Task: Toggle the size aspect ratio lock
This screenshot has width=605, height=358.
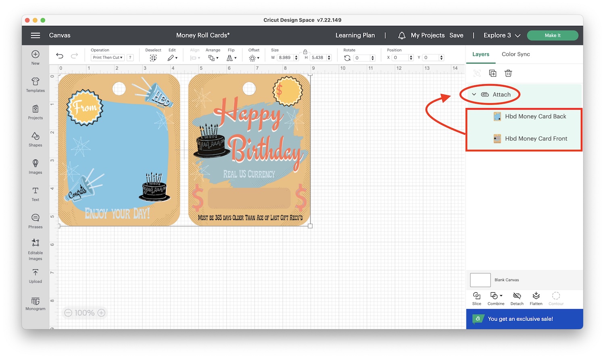Action: click(x=305, y=52)
